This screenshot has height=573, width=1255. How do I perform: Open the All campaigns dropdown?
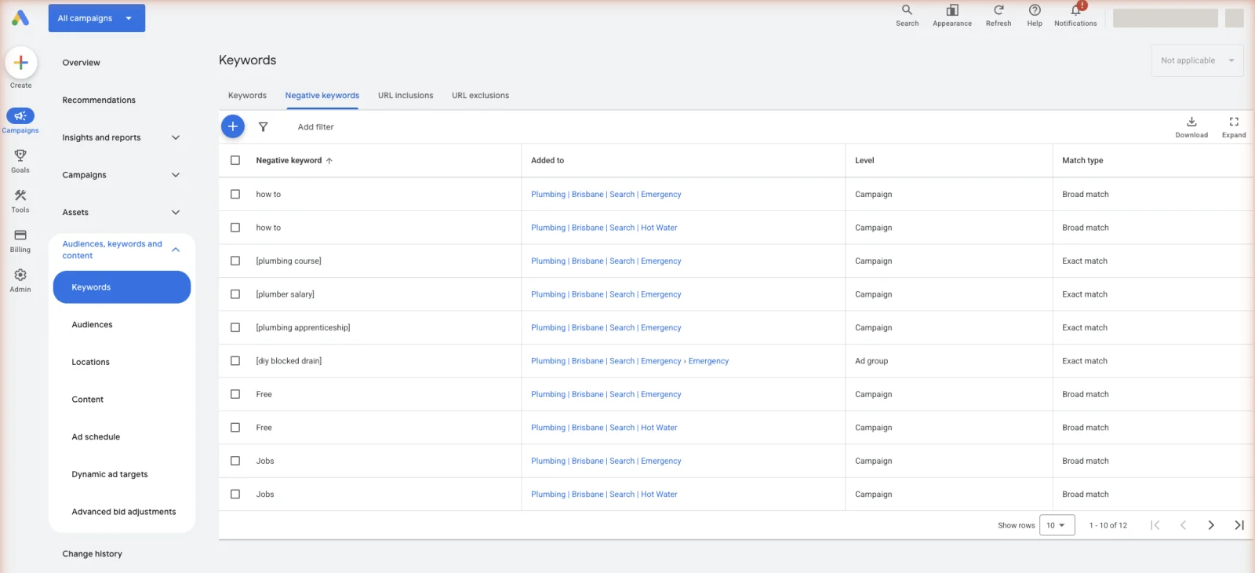96,18
